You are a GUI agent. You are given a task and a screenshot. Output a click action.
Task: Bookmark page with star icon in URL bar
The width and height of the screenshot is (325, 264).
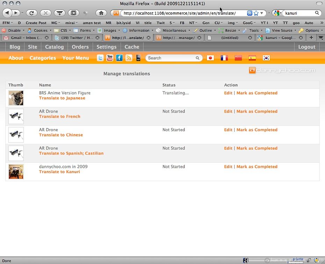click(x=256, y=13)
